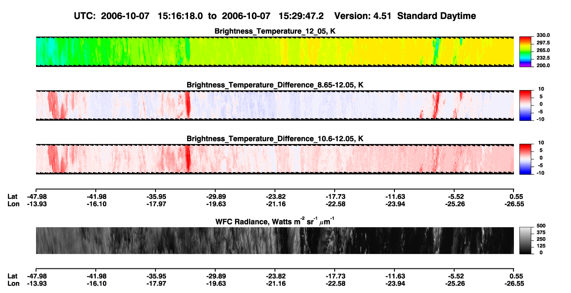Screen dimensions: 571x293
Task: Click the Brightness_Temperature_Difference_10.6-12.05, K title
Action: point(275,139)
